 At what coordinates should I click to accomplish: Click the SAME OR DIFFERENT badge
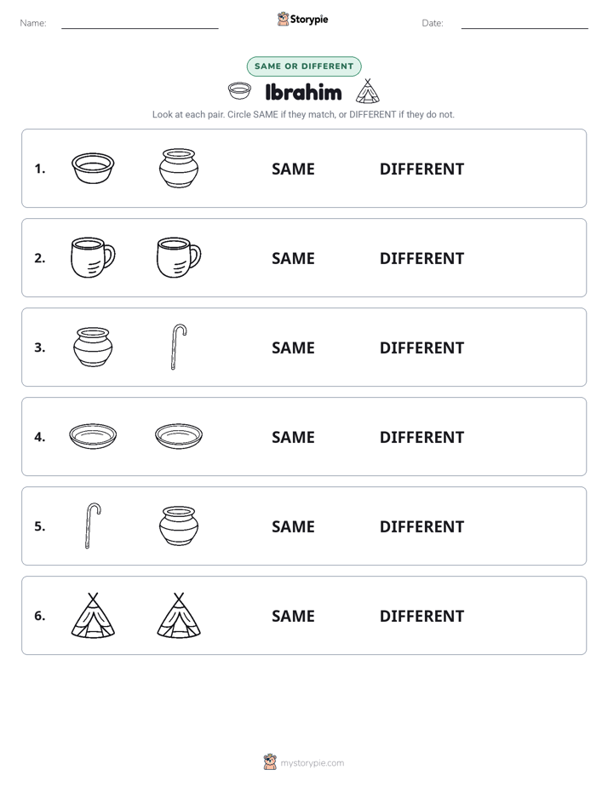click(x=304, y=66)
